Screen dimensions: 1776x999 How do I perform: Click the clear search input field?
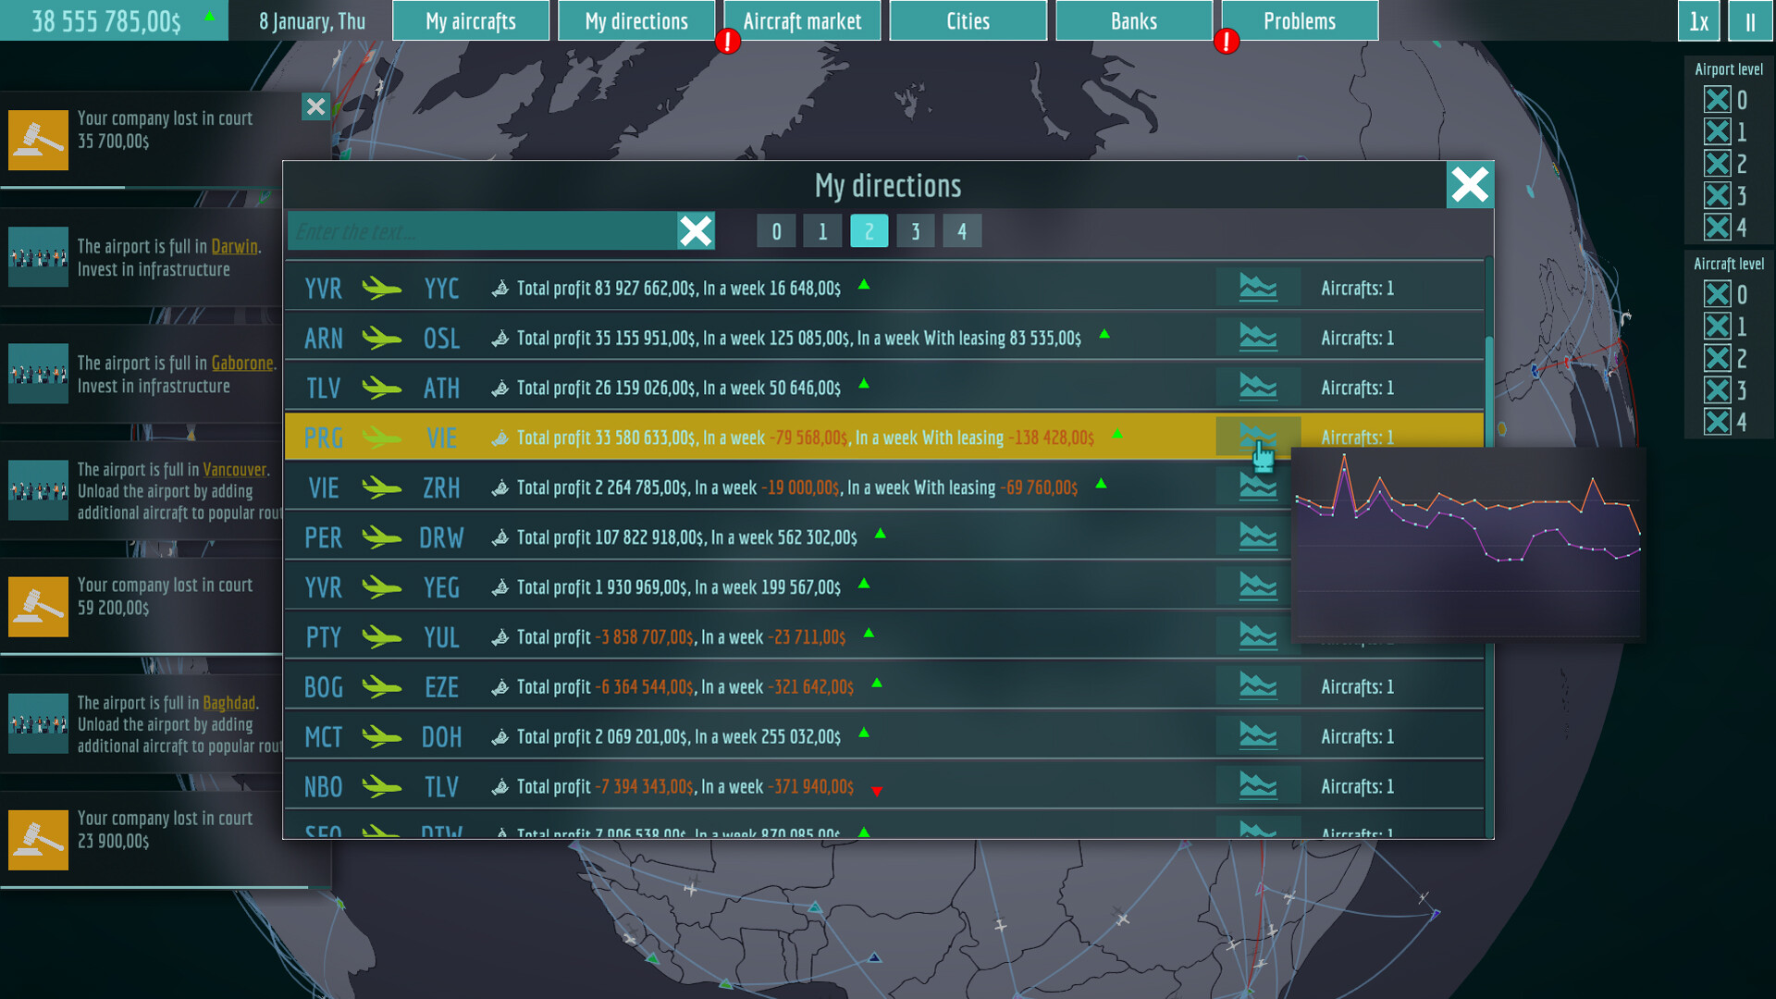[697, 232]
